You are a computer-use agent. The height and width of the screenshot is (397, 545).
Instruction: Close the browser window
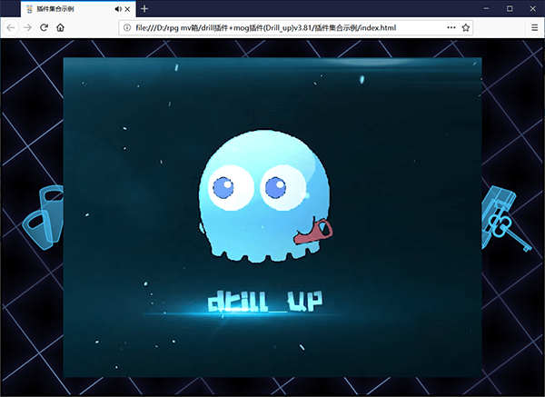[532, 9]
